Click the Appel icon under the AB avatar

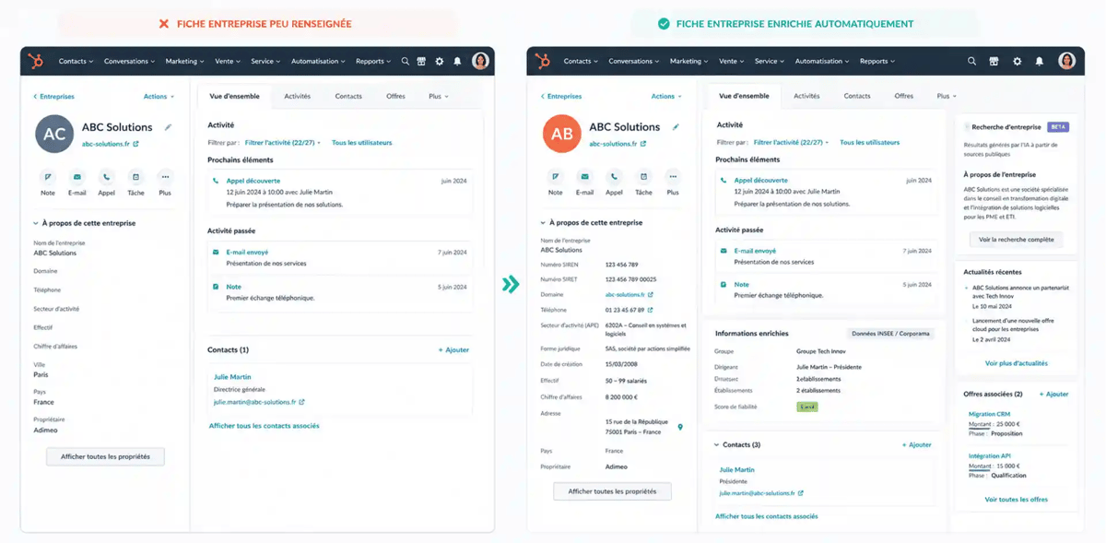click(615, 176)
